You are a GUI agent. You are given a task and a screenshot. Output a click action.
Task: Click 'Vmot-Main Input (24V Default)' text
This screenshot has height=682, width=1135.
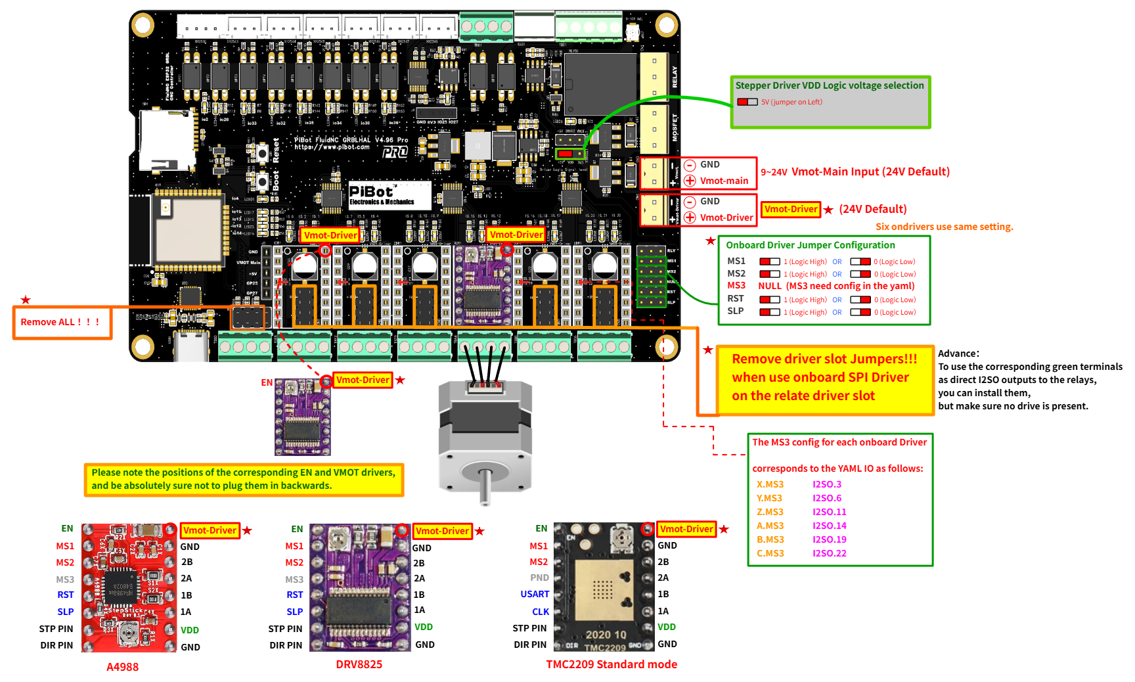[870, 171]
